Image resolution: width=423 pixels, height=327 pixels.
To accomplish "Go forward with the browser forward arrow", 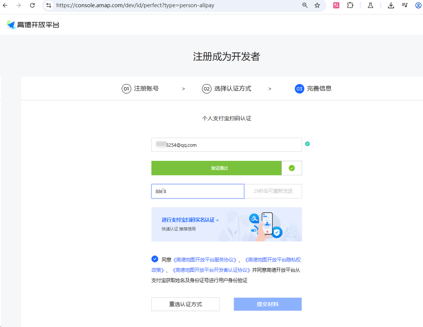I will tap(18, 5).
